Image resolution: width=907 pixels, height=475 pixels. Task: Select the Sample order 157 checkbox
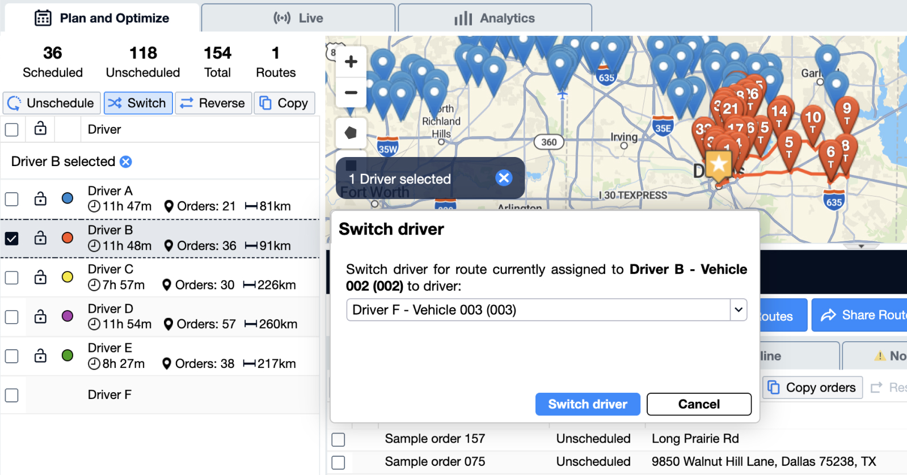pyautogui.click(x=338, y=439)
